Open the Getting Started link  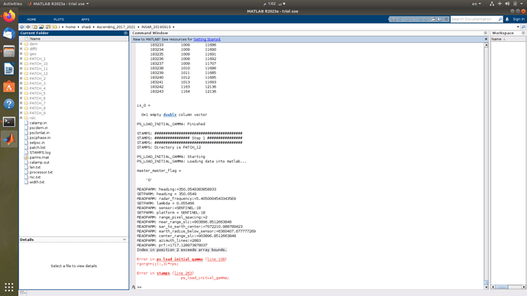point(207,39)
